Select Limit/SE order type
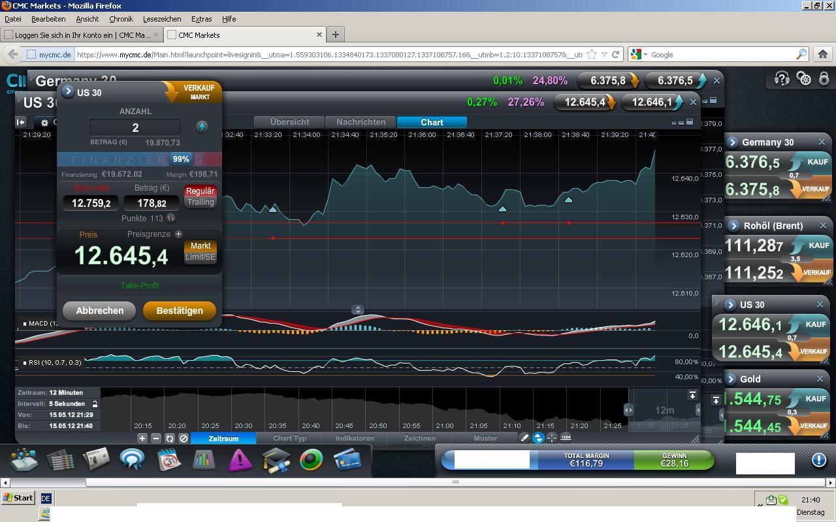Viewport: 836px width, 522px height. coord(200,257)
